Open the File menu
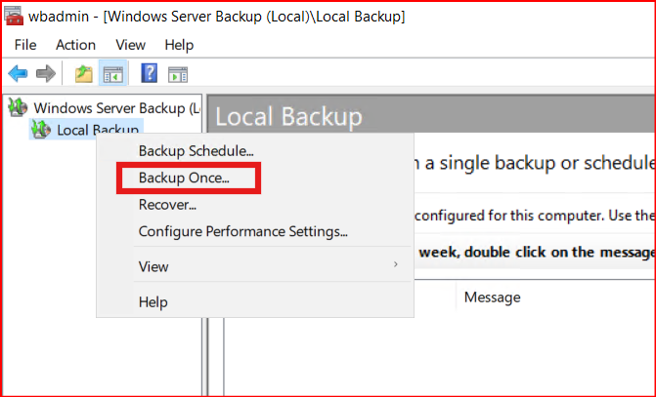656x397 pixels. [25, 45]
